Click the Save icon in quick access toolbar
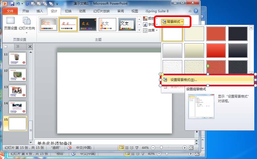This screenshot has width=257, height=159. [x=12, y=3]
